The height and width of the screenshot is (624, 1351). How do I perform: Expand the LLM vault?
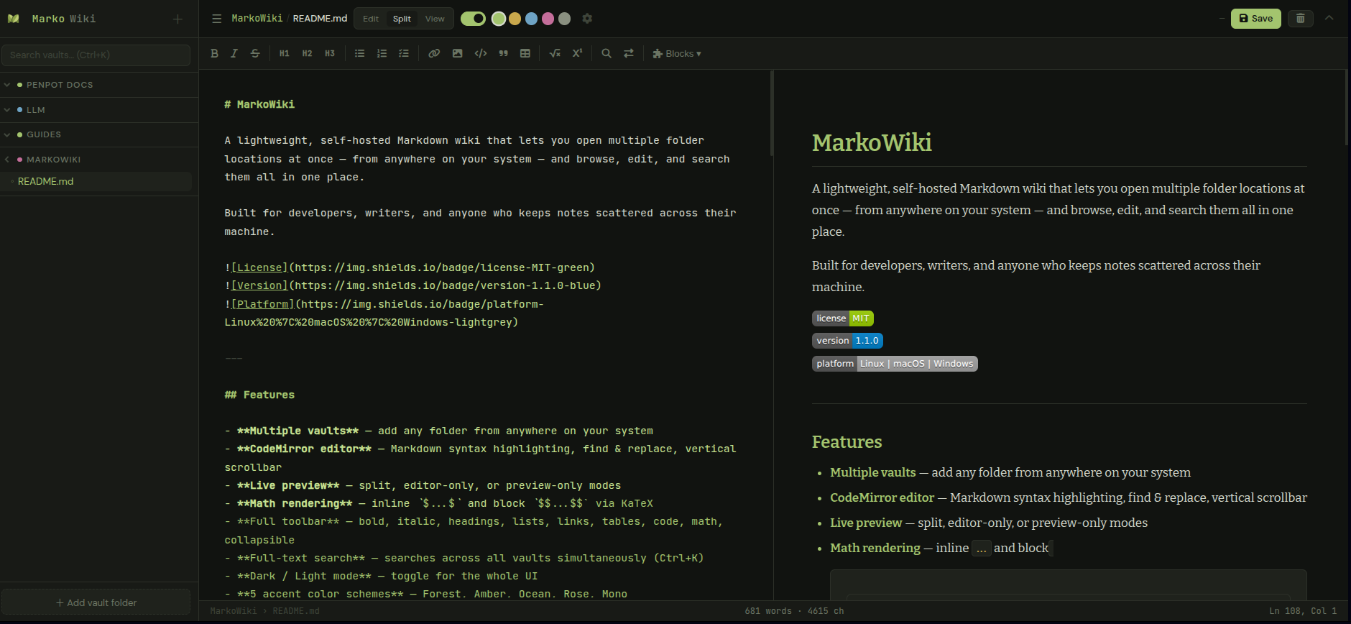(x=99, y=110)
